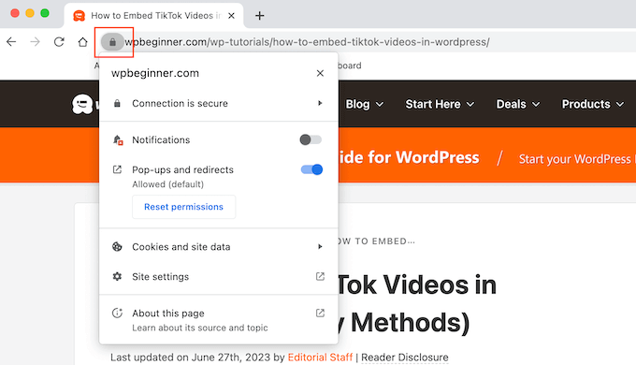Viewport: 636px width, 365px height.
Task: Toggle Notifications switch on
Action: click(x=311, y=139)
